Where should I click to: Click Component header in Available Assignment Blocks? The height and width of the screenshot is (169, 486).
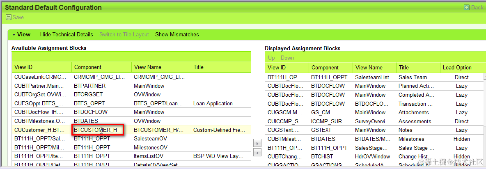[101, 67]
